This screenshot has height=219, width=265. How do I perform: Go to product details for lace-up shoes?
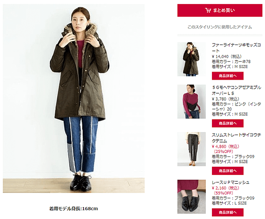228,212
